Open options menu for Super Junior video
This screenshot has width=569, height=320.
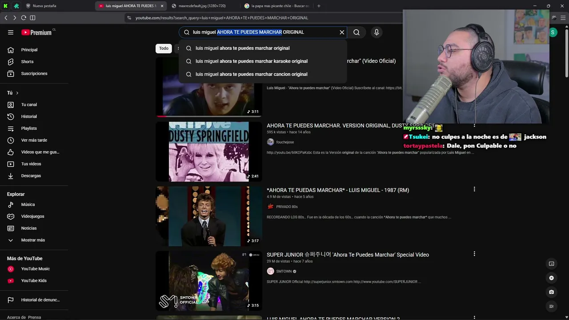(474, 254)
